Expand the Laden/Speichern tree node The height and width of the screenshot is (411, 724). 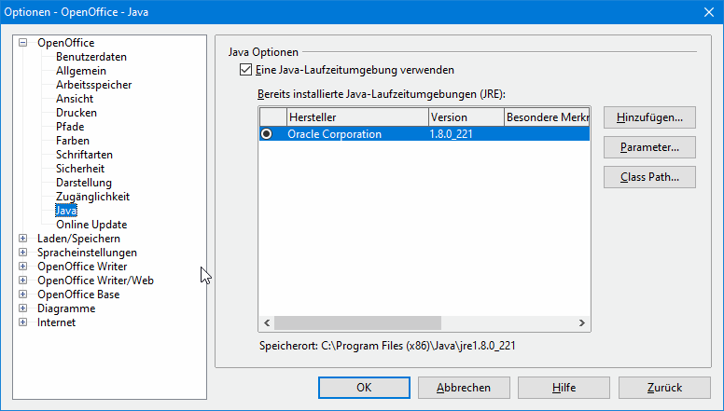[23, 239]
